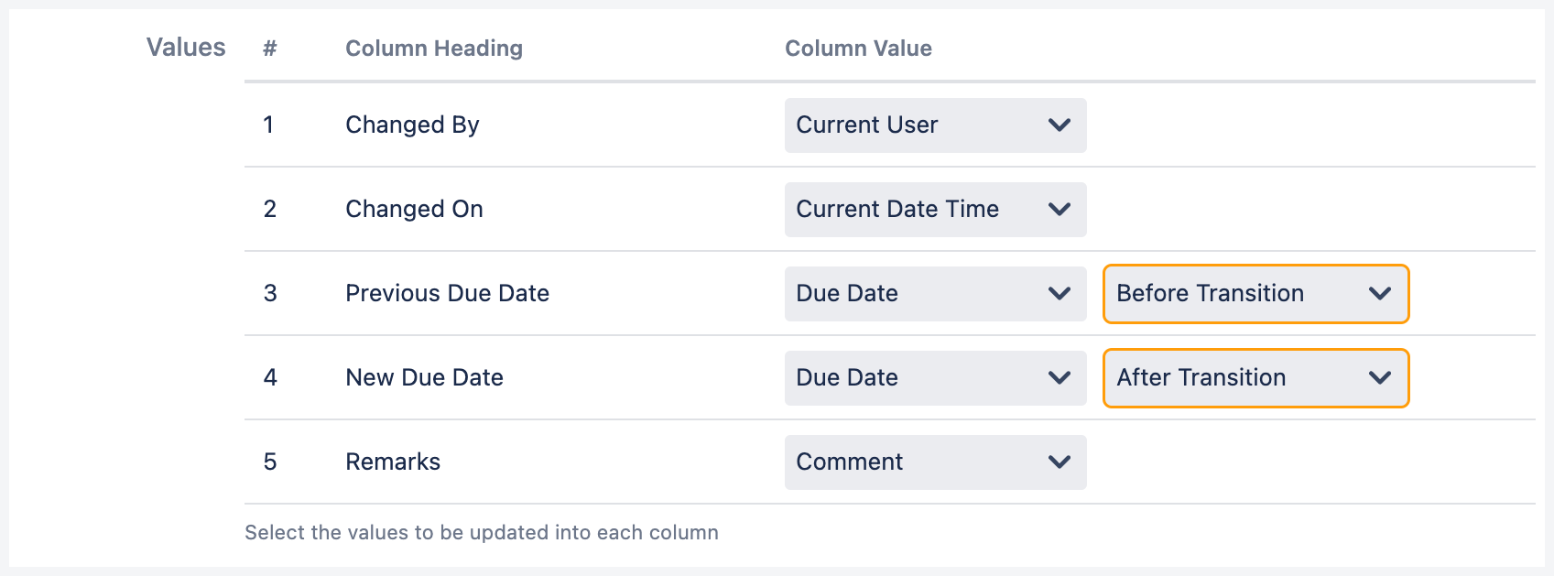Click the chevron arrow on Current Date Time
The height and width of the screenshot is (576, 1554).
click(x=1059, y=210)
